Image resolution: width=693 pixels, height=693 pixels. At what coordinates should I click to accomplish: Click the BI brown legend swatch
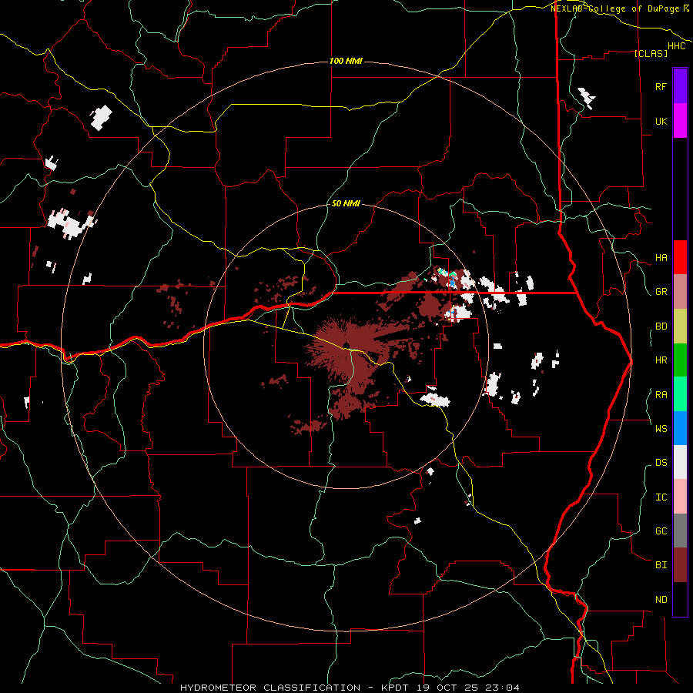[x=680, y=565]
